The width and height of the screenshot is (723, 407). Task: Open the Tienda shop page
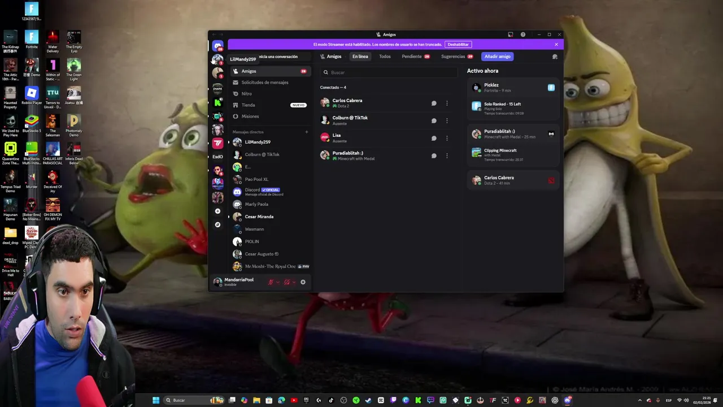pos(270,105)
